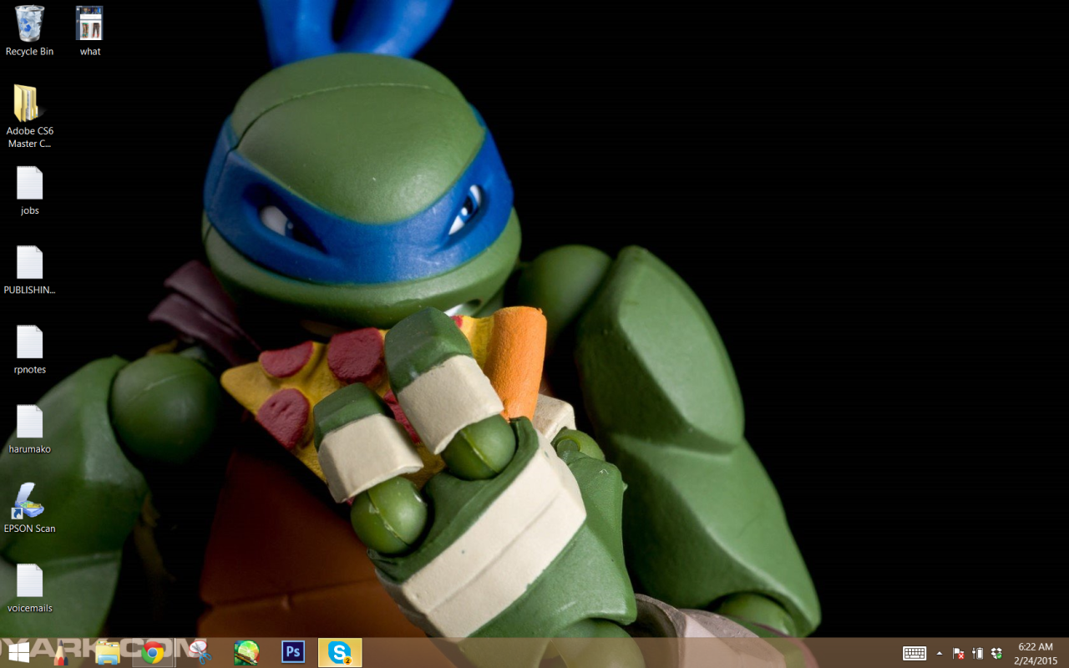Open the Windows Start button

(18, 653)
